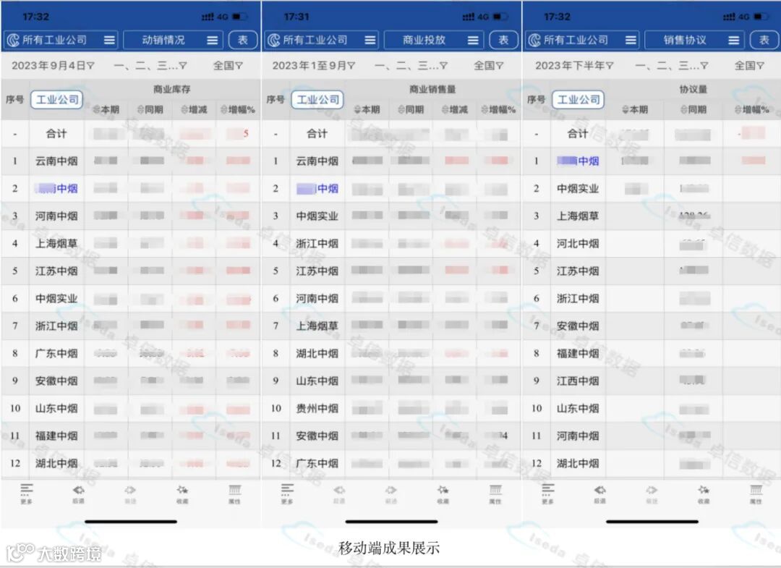Toggle sorting on 增幅% in the 商业库存 table
Screen dimensions: 781x568
(236, 109)
